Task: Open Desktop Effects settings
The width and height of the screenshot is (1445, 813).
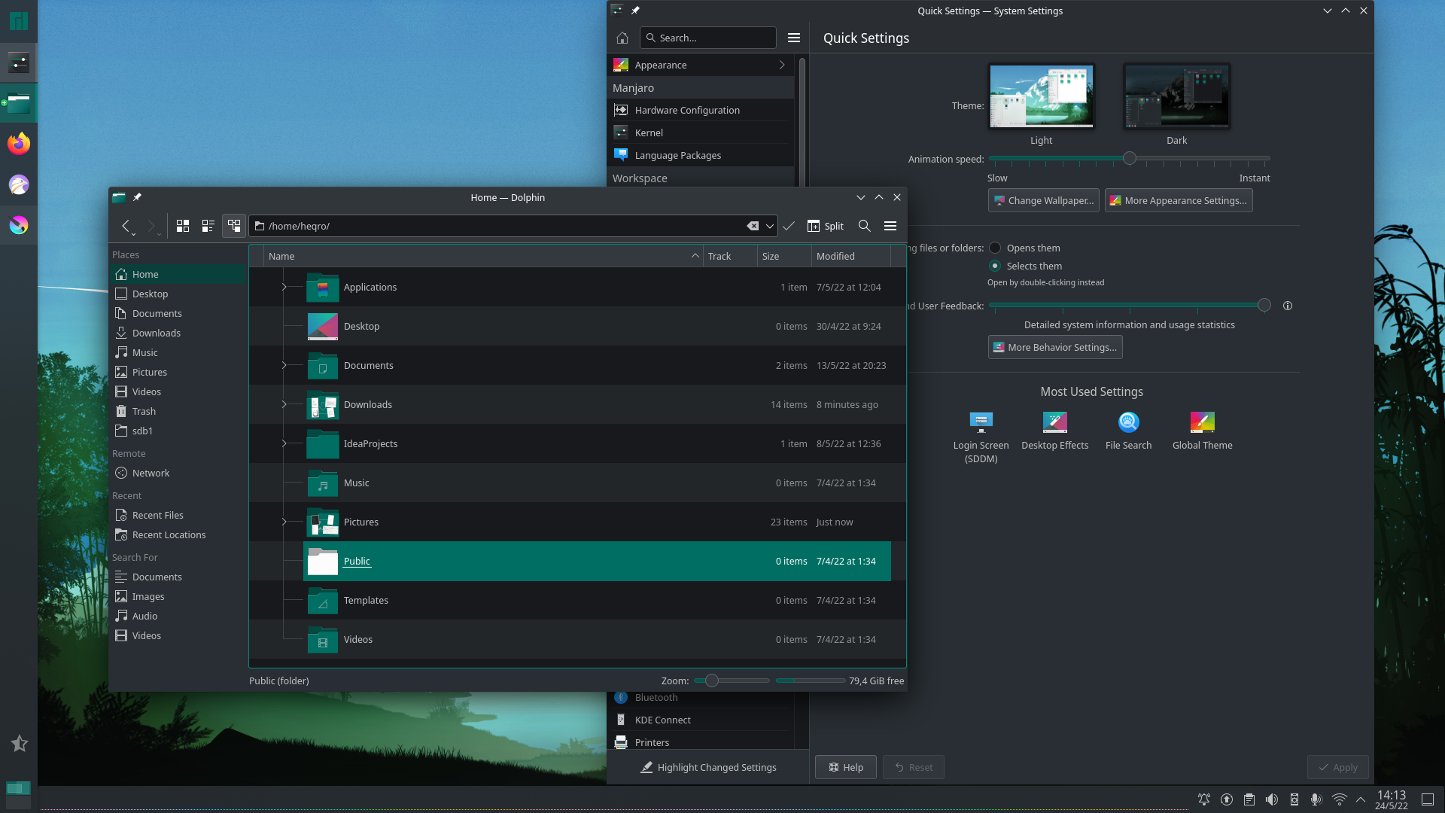Action: pyautogui.click(x=1055, y=431)
